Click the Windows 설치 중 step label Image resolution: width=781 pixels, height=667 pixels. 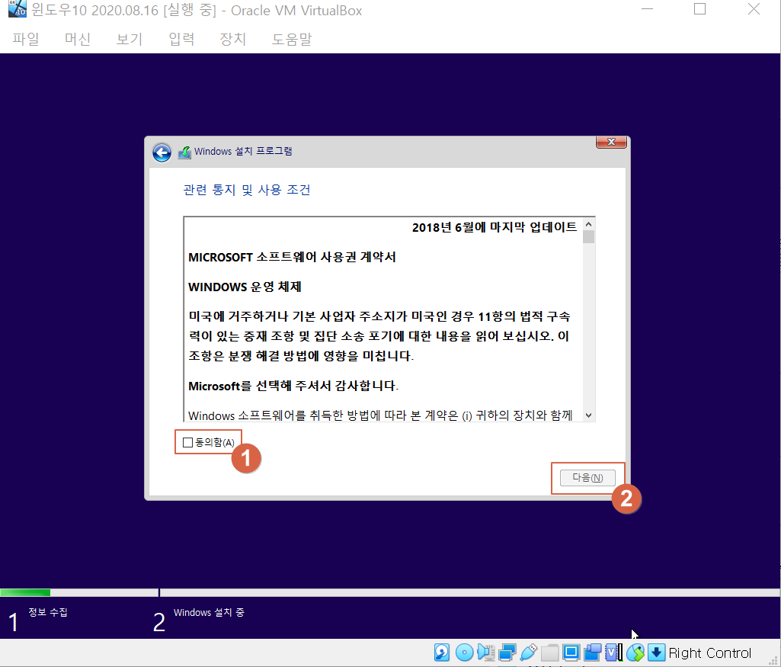[x=209, y=612]
